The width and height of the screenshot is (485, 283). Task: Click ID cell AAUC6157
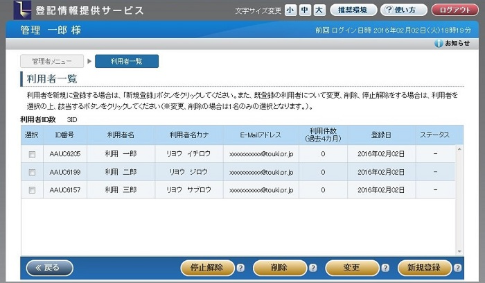click(x=65, y=190)
